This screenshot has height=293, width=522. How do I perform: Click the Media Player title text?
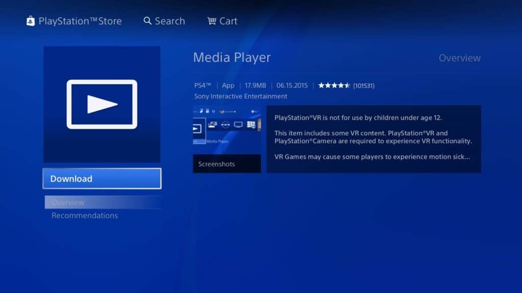coord(232,57)
